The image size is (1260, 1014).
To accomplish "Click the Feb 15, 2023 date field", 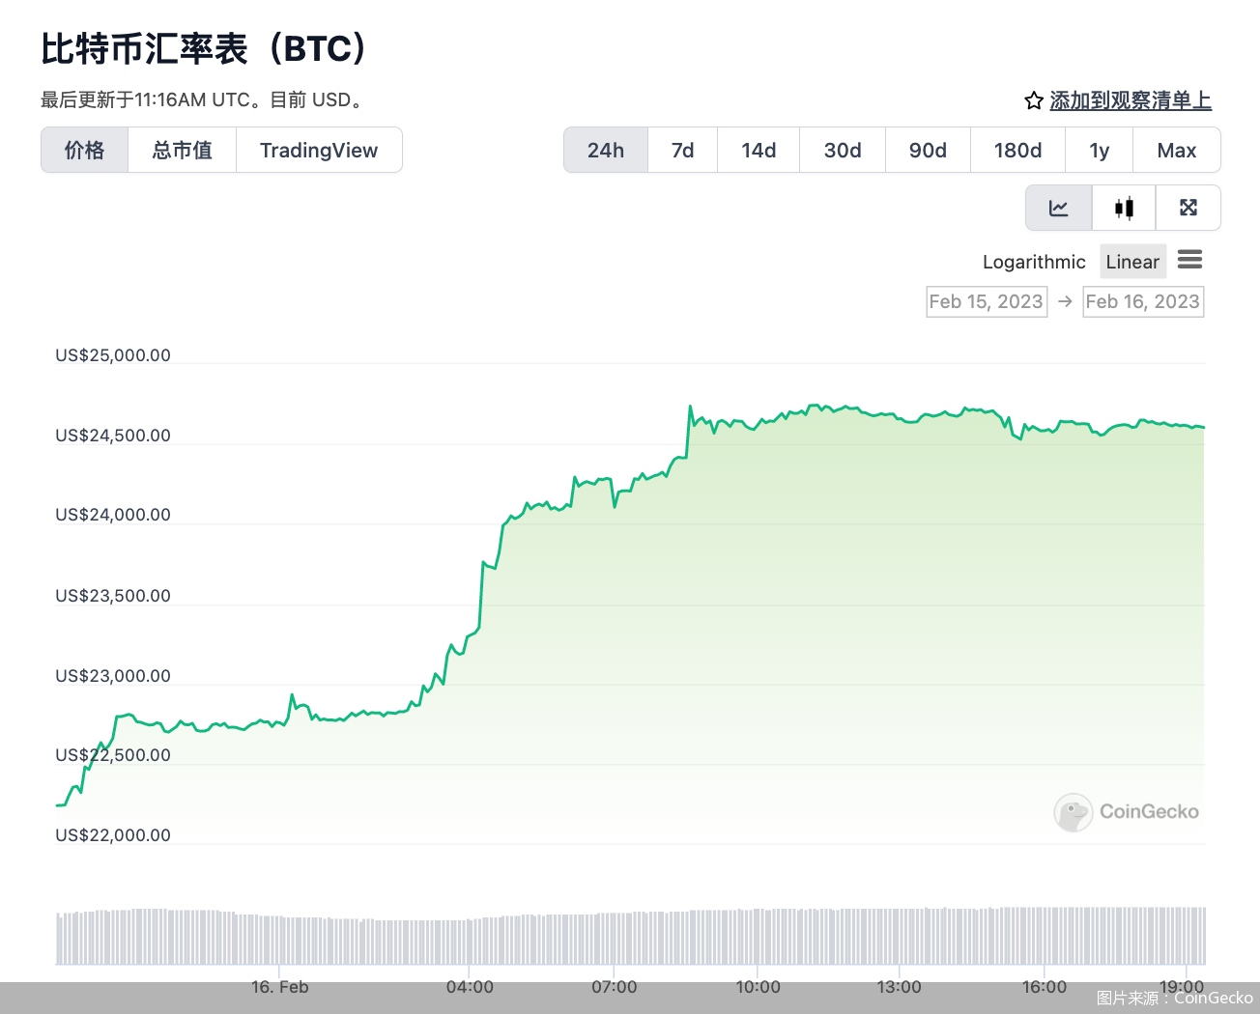I will (x=986, y=301).
